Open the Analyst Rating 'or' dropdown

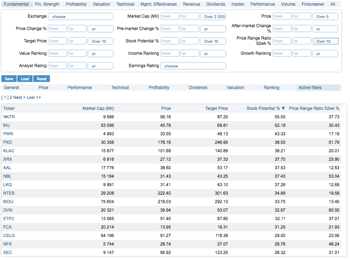(101, 66)
